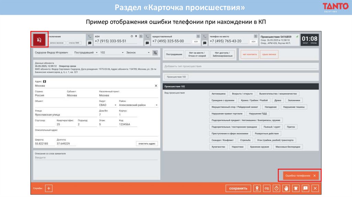Open the map icon next to Адрес
The height and width of the screenshot is (197, 352).
tap(44, 81)
